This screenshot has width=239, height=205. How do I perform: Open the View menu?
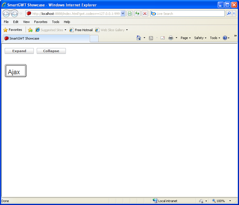(x=26, y=22)
